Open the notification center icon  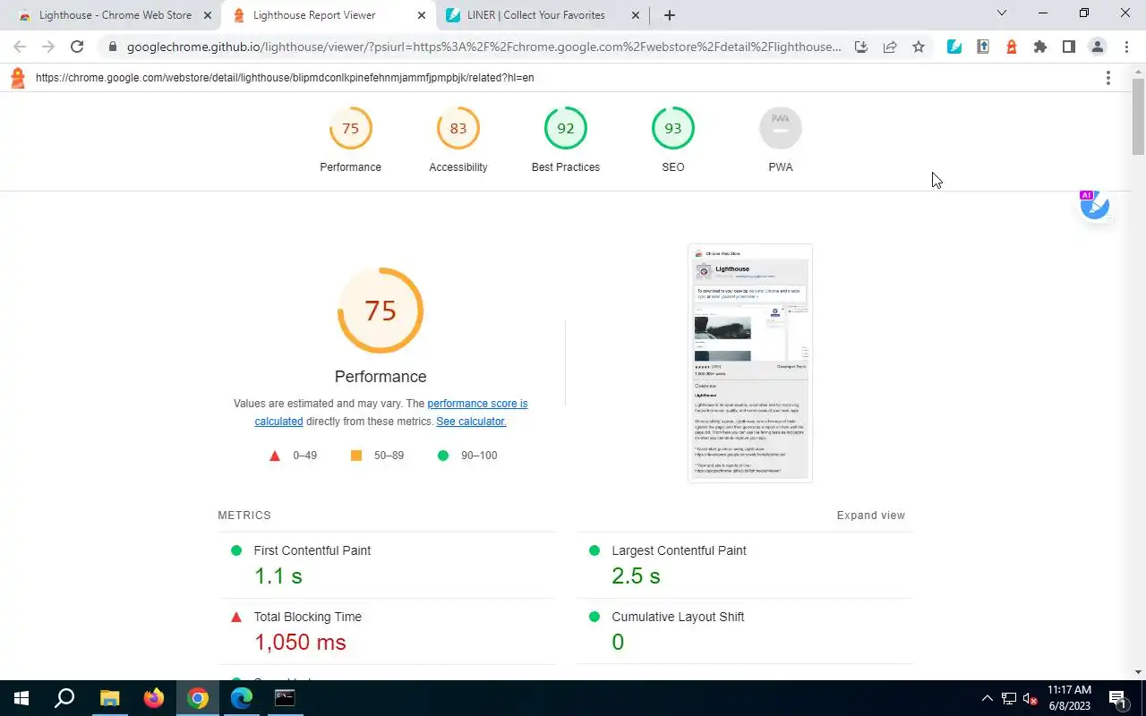click(1118, 698)
